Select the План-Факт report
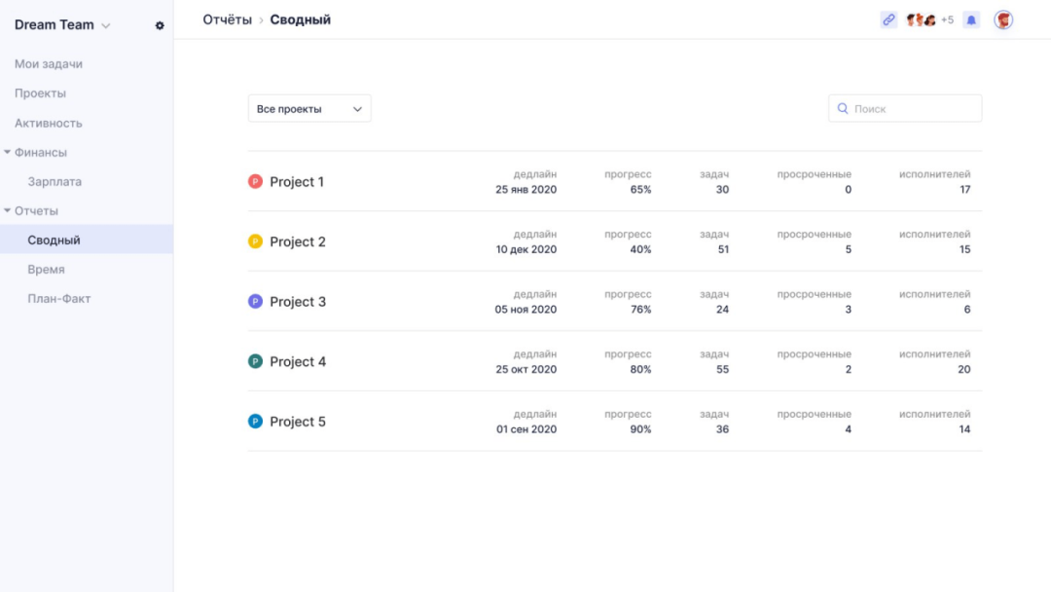Image resolution: width=1051 pixels, height=592 pixels. pos(59,299)
